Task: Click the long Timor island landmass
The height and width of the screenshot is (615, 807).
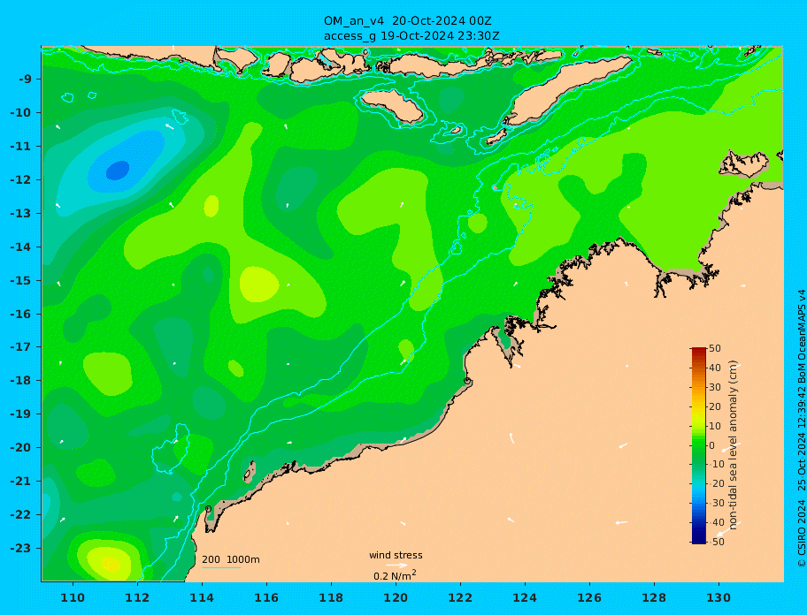Action: coord(566,90)
